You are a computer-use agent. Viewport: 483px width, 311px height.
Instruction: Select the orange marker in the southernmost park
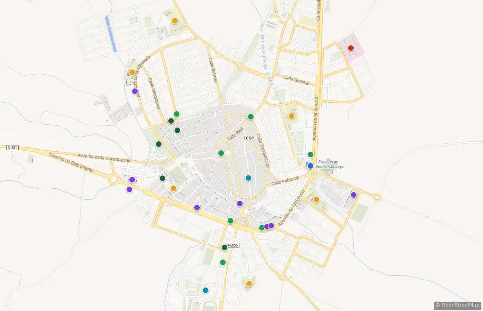click(x=249, y=284)
